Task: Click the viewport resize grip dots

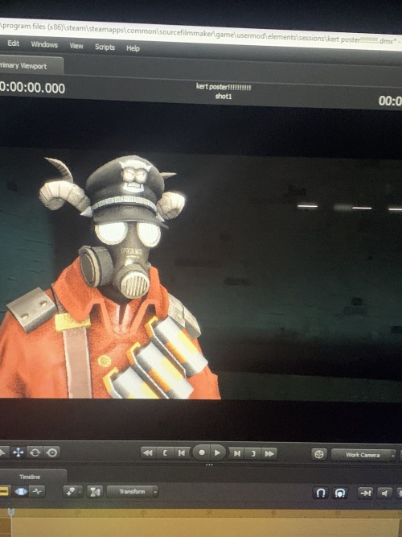Action: (x=209, y=465)
